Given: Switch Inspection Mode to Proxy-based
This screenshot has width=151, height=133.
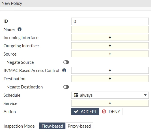Looking at the screenshot, I should pos(79,126).
